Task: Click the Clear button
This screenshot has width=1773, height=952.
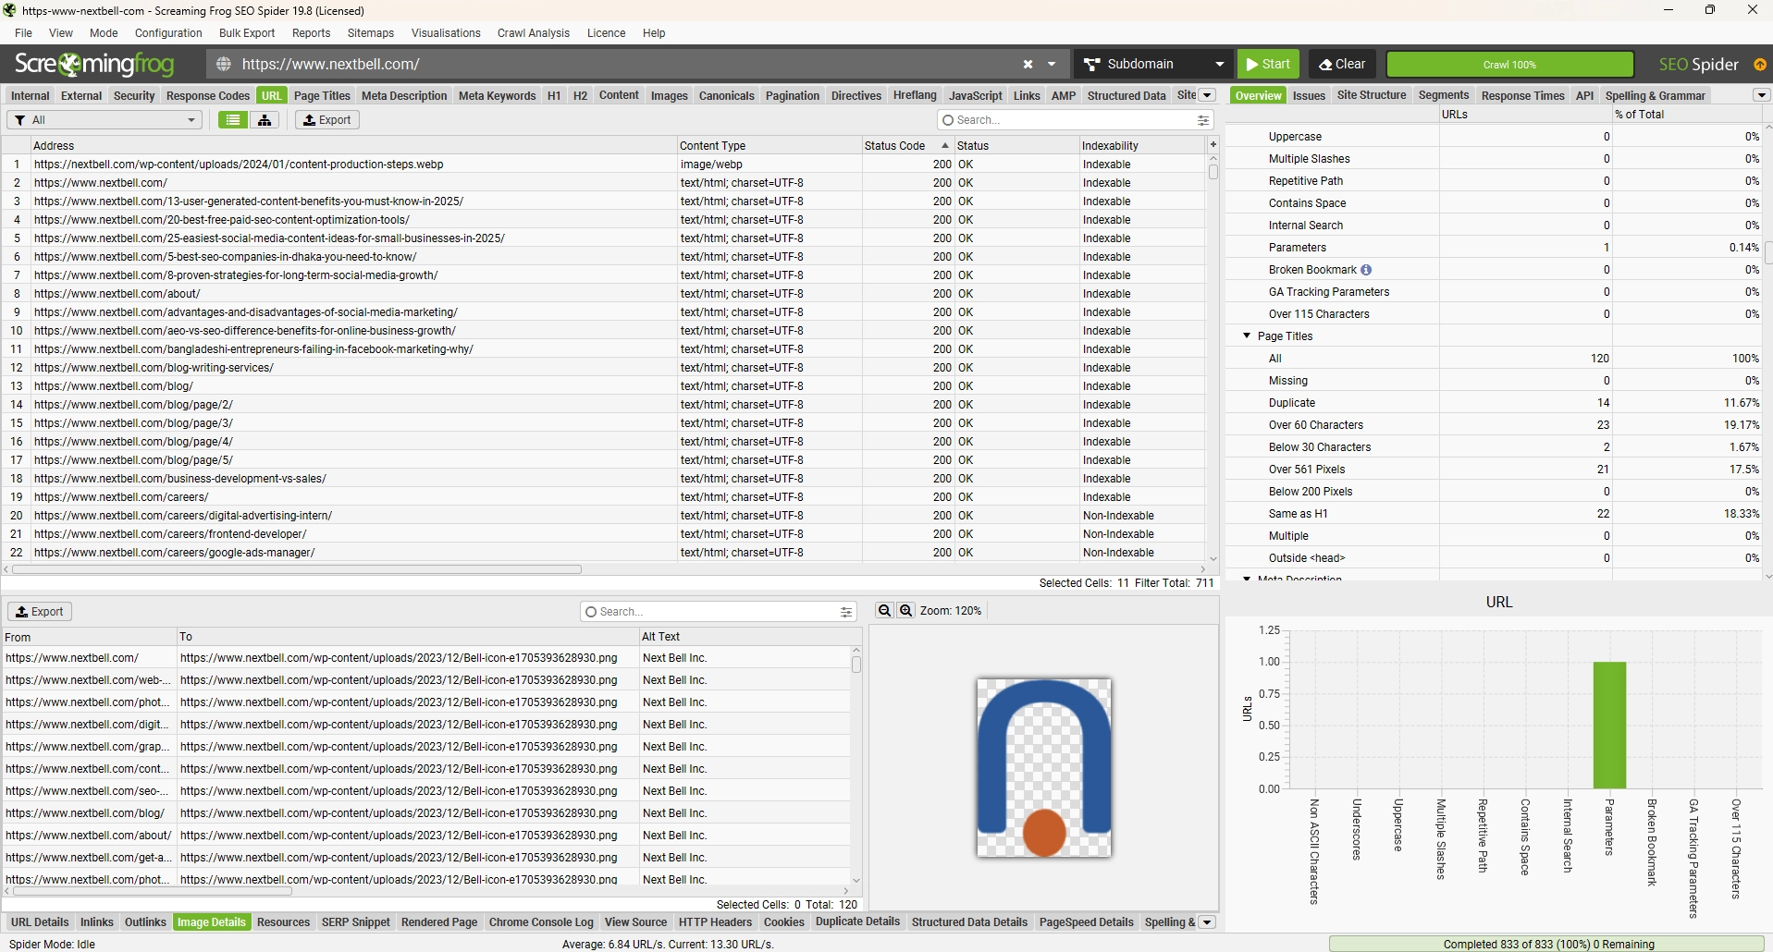Action: point(1341,65)
